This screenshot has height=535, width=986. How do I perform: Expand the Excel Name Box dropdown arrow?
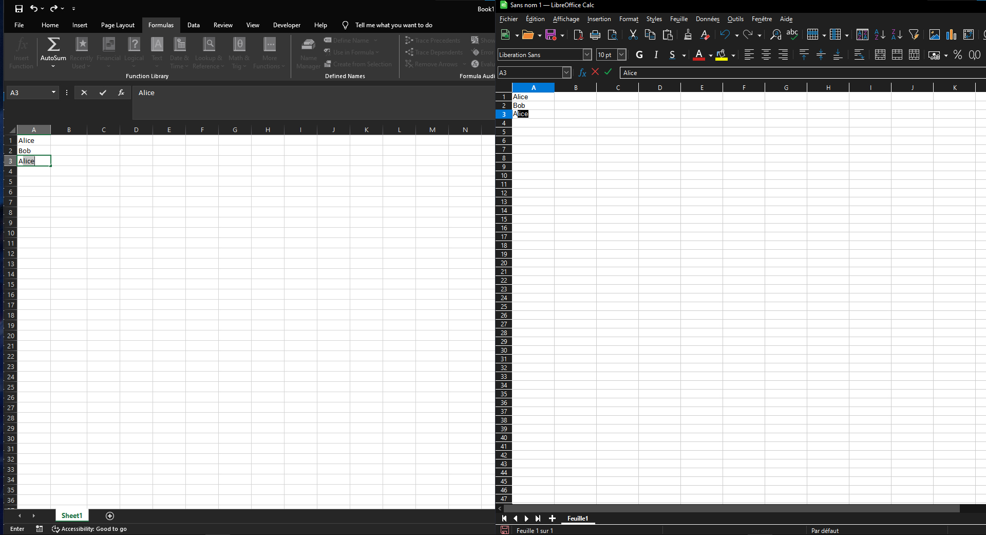coord(53,93)
